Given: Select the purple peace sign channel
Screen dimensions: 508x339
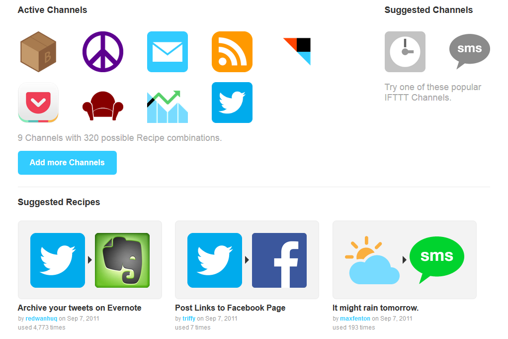Looking at the screenshot, I should pyautogui.click(x=103, y=52).
